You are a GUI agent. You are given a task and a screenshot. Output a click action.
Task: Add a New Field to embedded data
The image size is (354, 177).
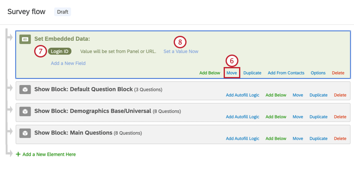tap(68, 63)
